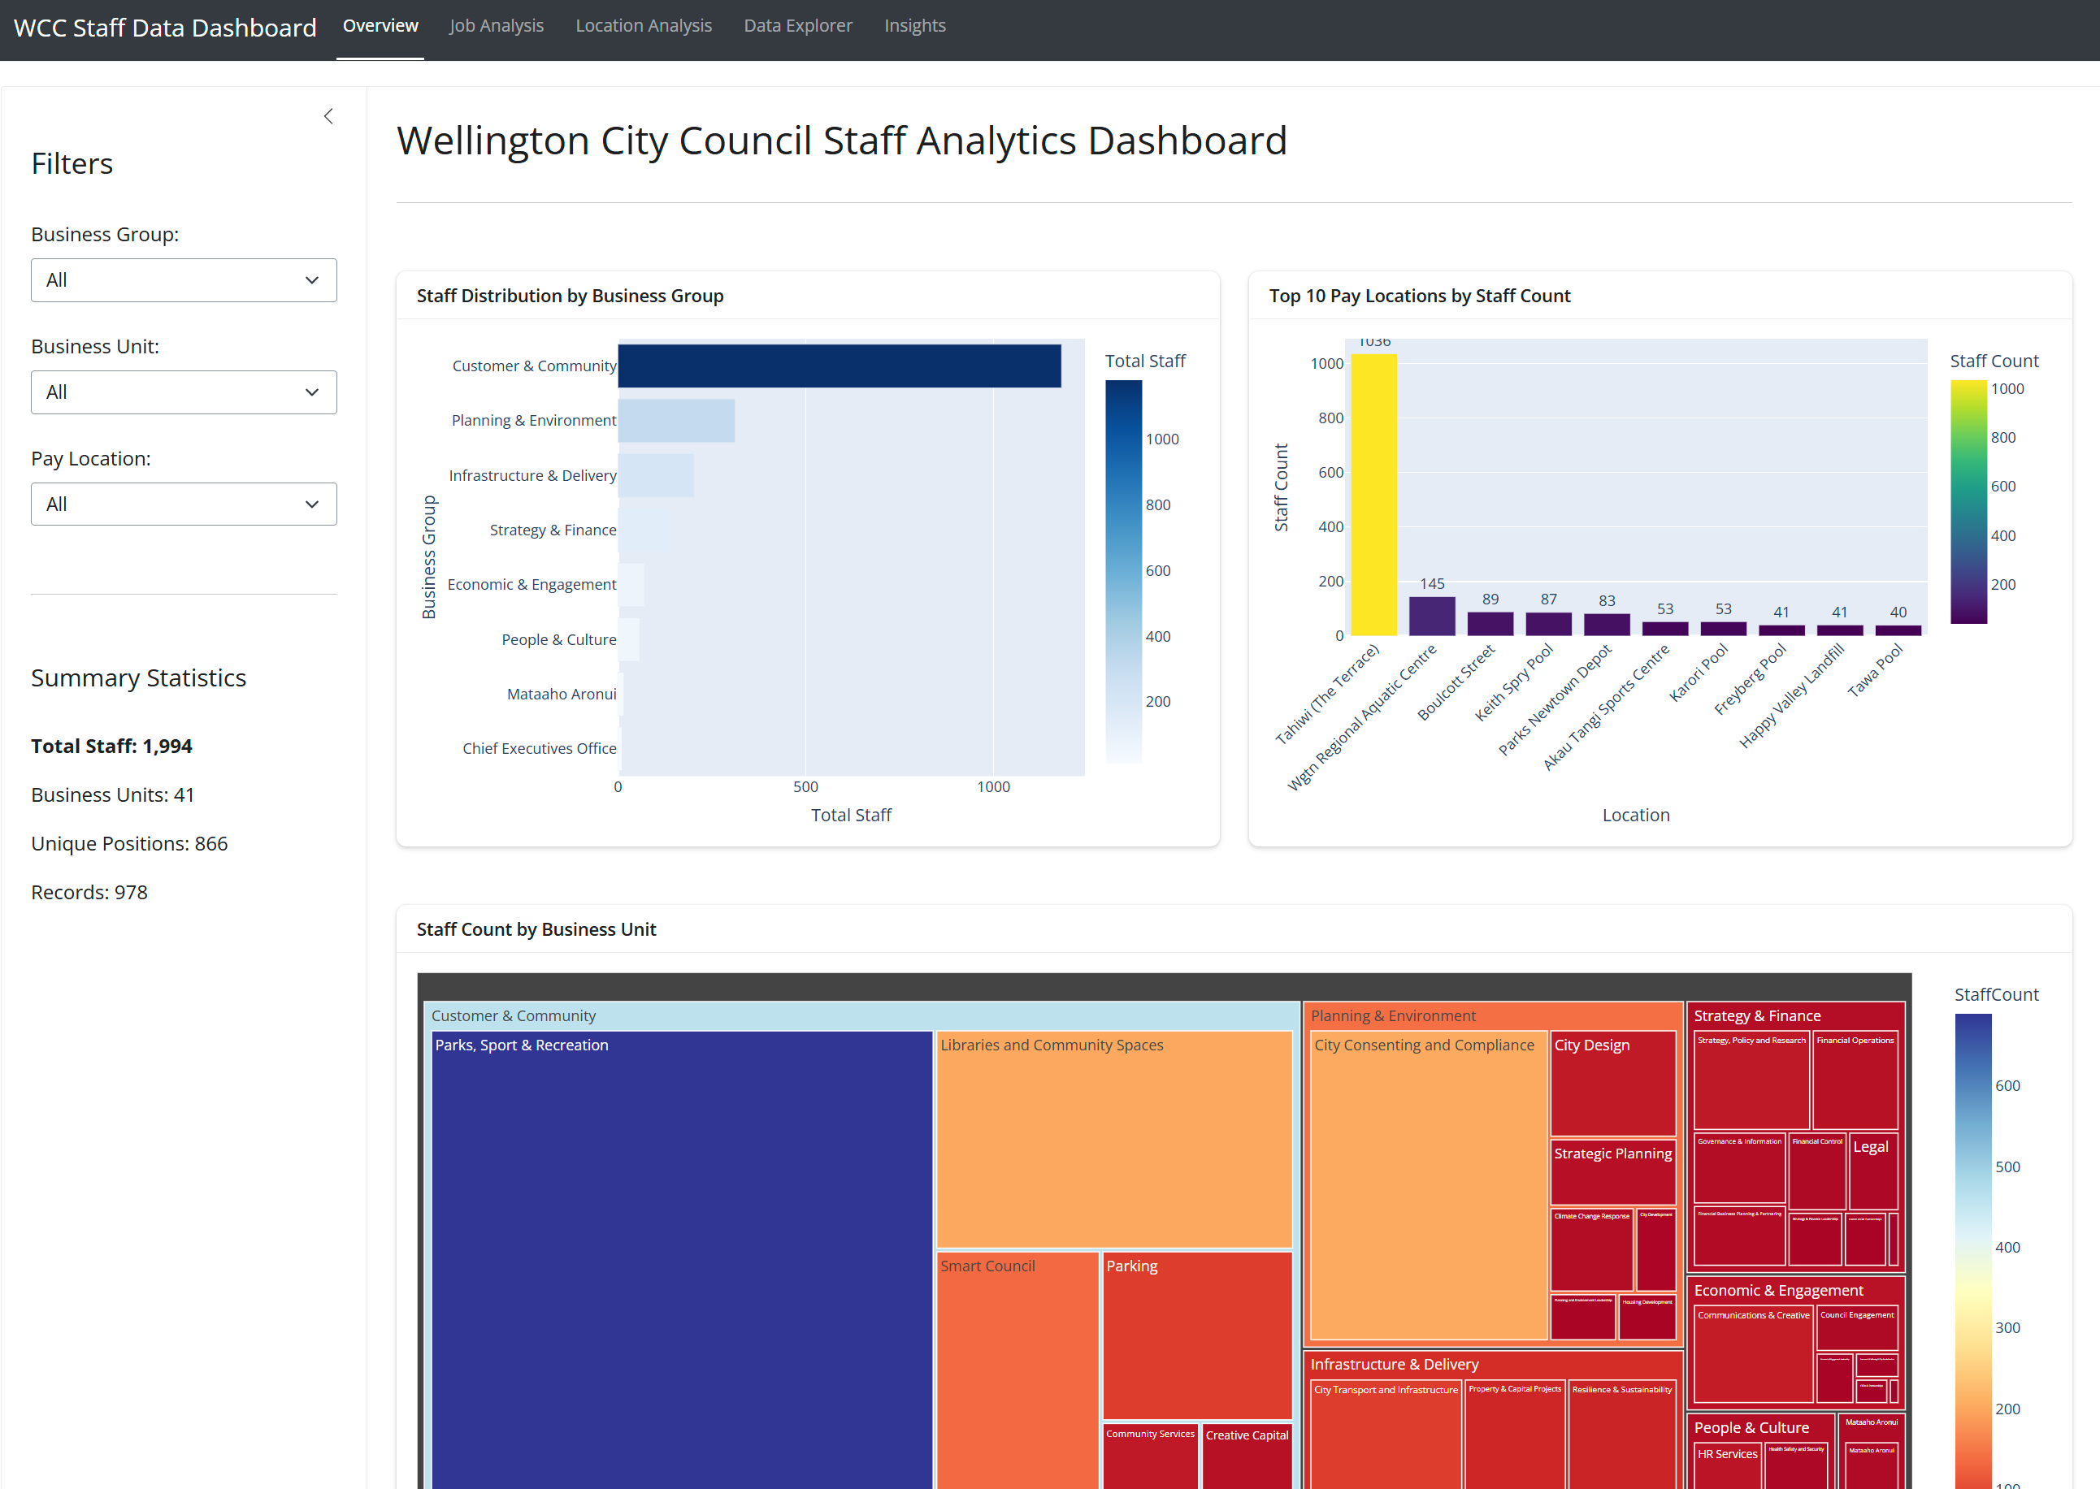Select the Overview tab
Image resolution: width=2100 pixels, height=1489 pixels.
point(380,24)
